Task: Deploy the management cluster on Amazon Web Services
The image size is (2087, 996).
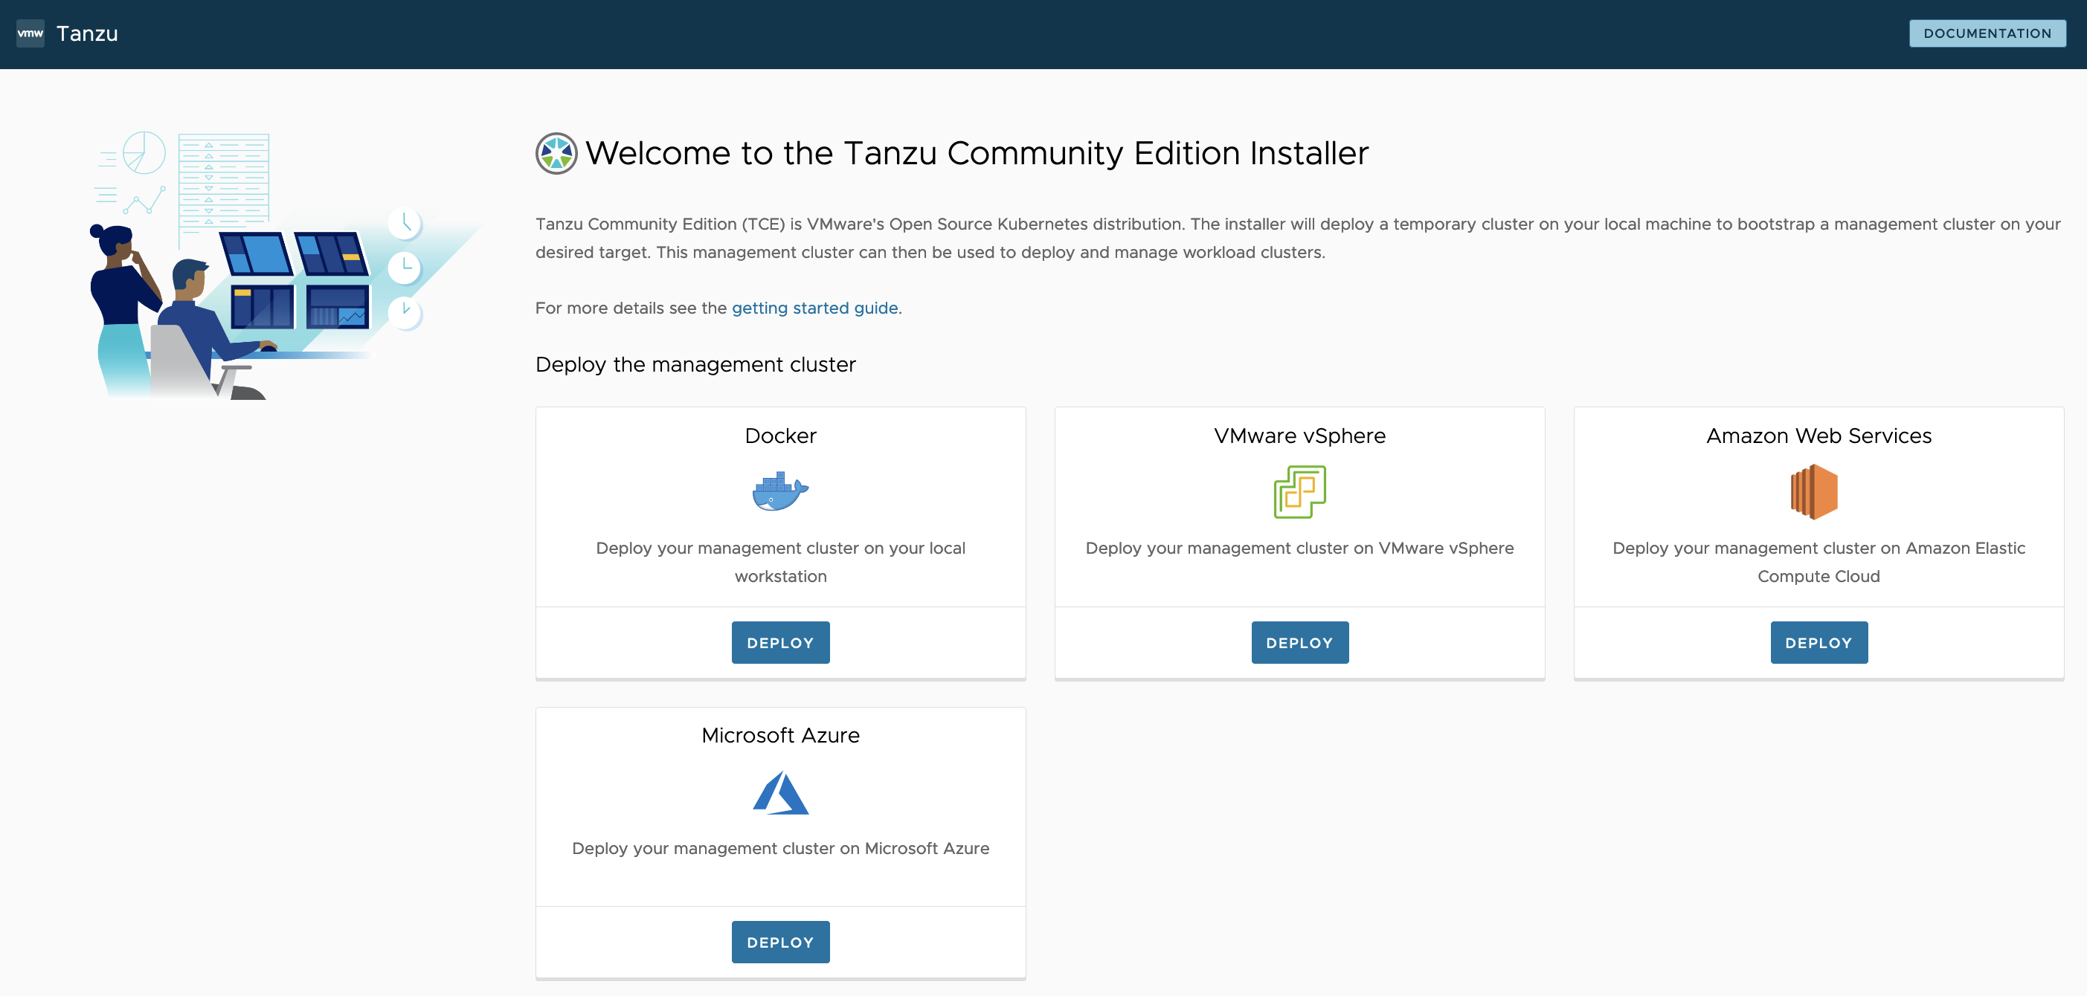Action: click(1819, 642)
